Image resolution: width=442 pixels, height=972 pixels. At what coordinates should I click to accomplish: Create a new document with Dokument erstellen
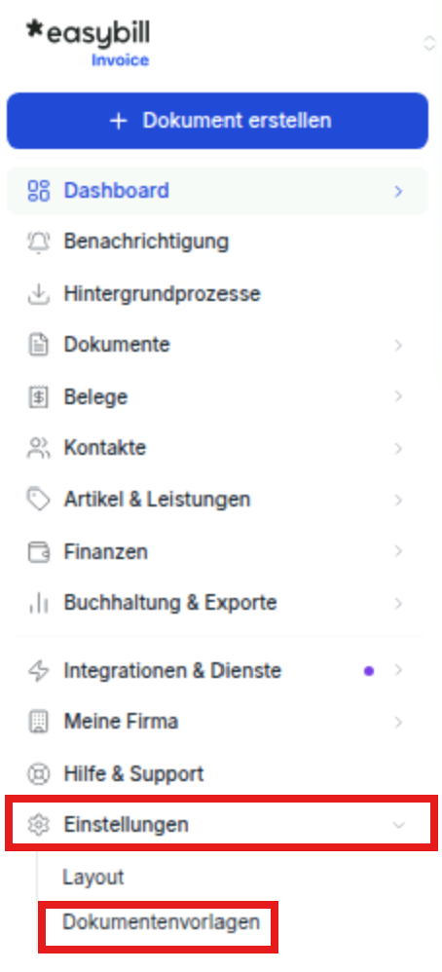217,120
